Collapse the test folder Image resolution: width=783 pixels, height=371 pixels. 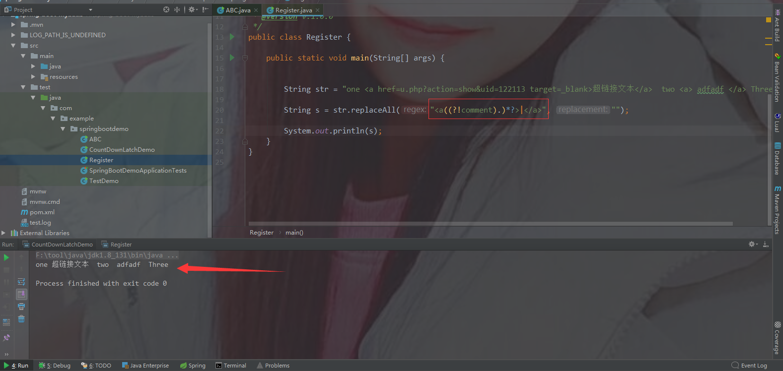23,87
